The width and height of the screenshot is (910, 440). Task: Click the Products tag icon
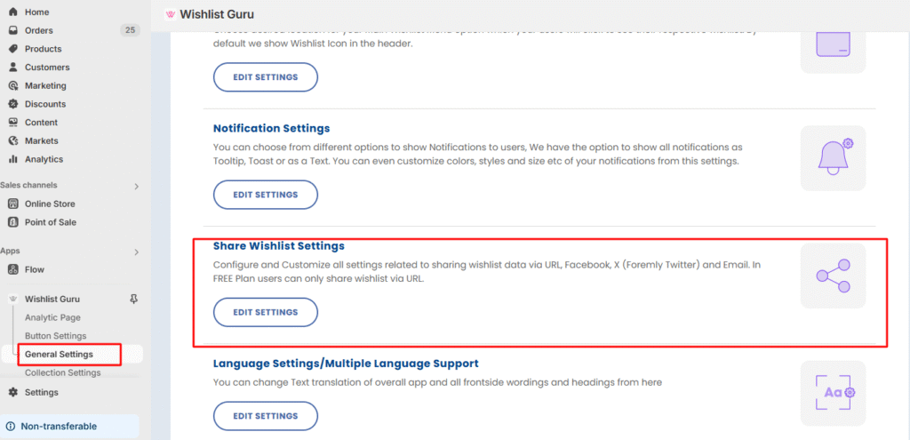click(x=13, y=49)
